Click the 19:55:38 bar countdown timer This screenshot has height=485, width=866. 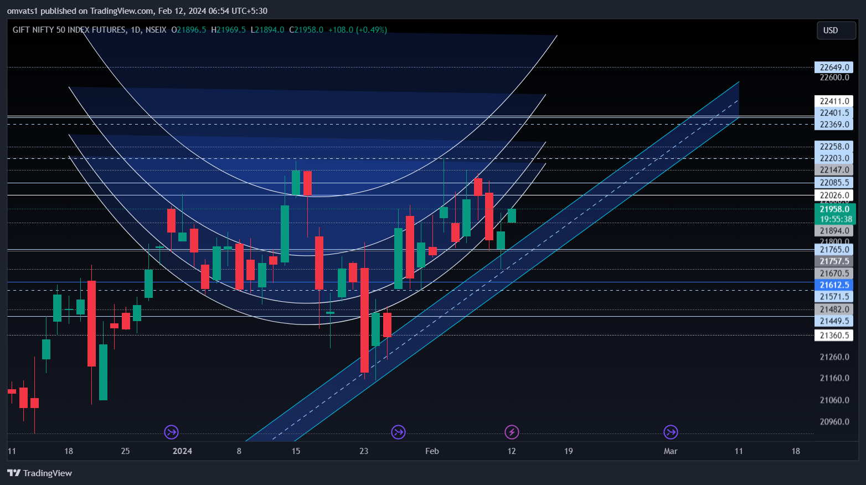pos(835,219)
